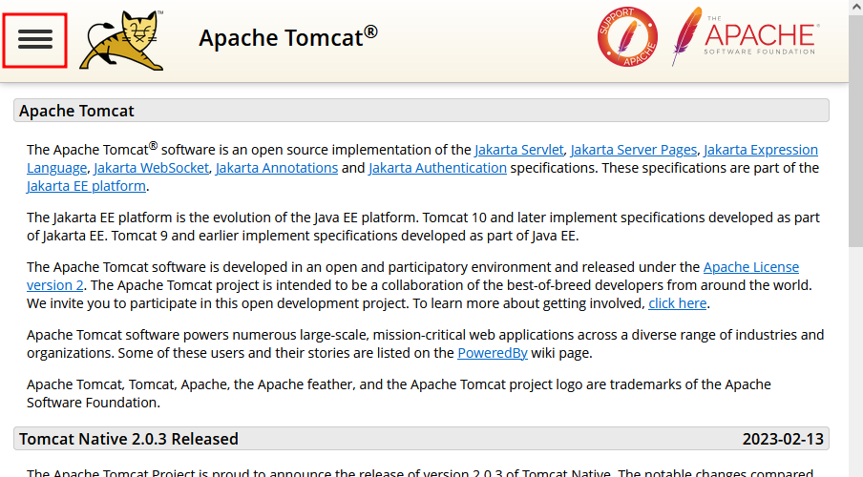
Task: Open the Apache Software Foundation logo
Action: [746, 36]
